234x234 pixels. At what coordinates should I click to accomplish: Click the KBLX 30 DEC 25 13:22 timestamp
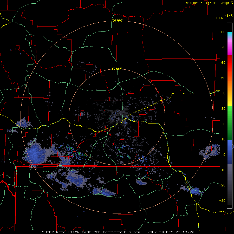pos(171,232)
